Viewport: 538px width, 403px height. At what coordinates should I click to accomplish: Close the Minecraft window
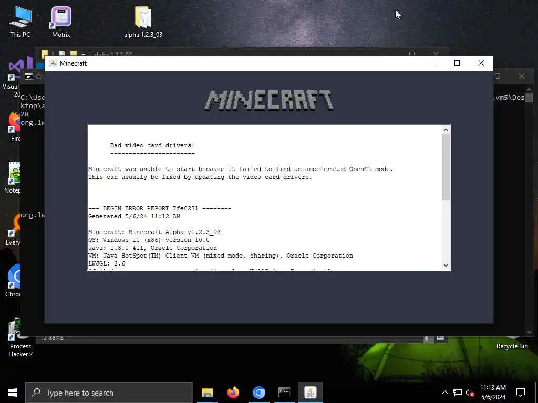(481, 63)
